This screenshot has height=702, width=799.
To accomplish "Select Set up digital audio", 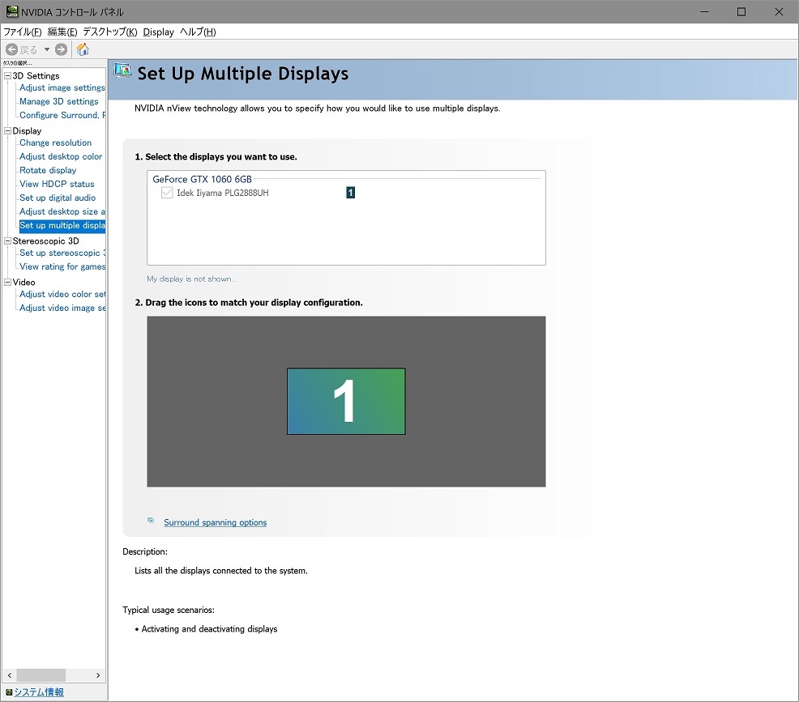I will [x=58, y=198].
